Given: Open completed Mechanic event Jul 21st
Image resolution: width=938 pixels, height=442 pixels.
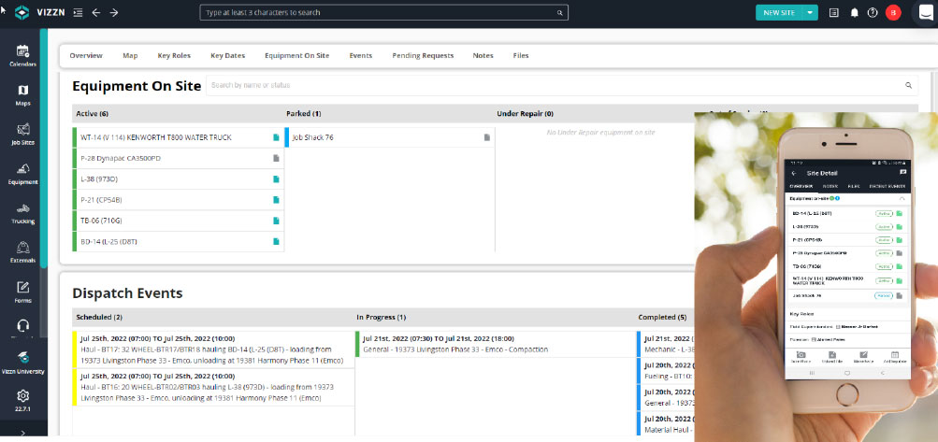Looking at the screenshot, I should (666, 344).
